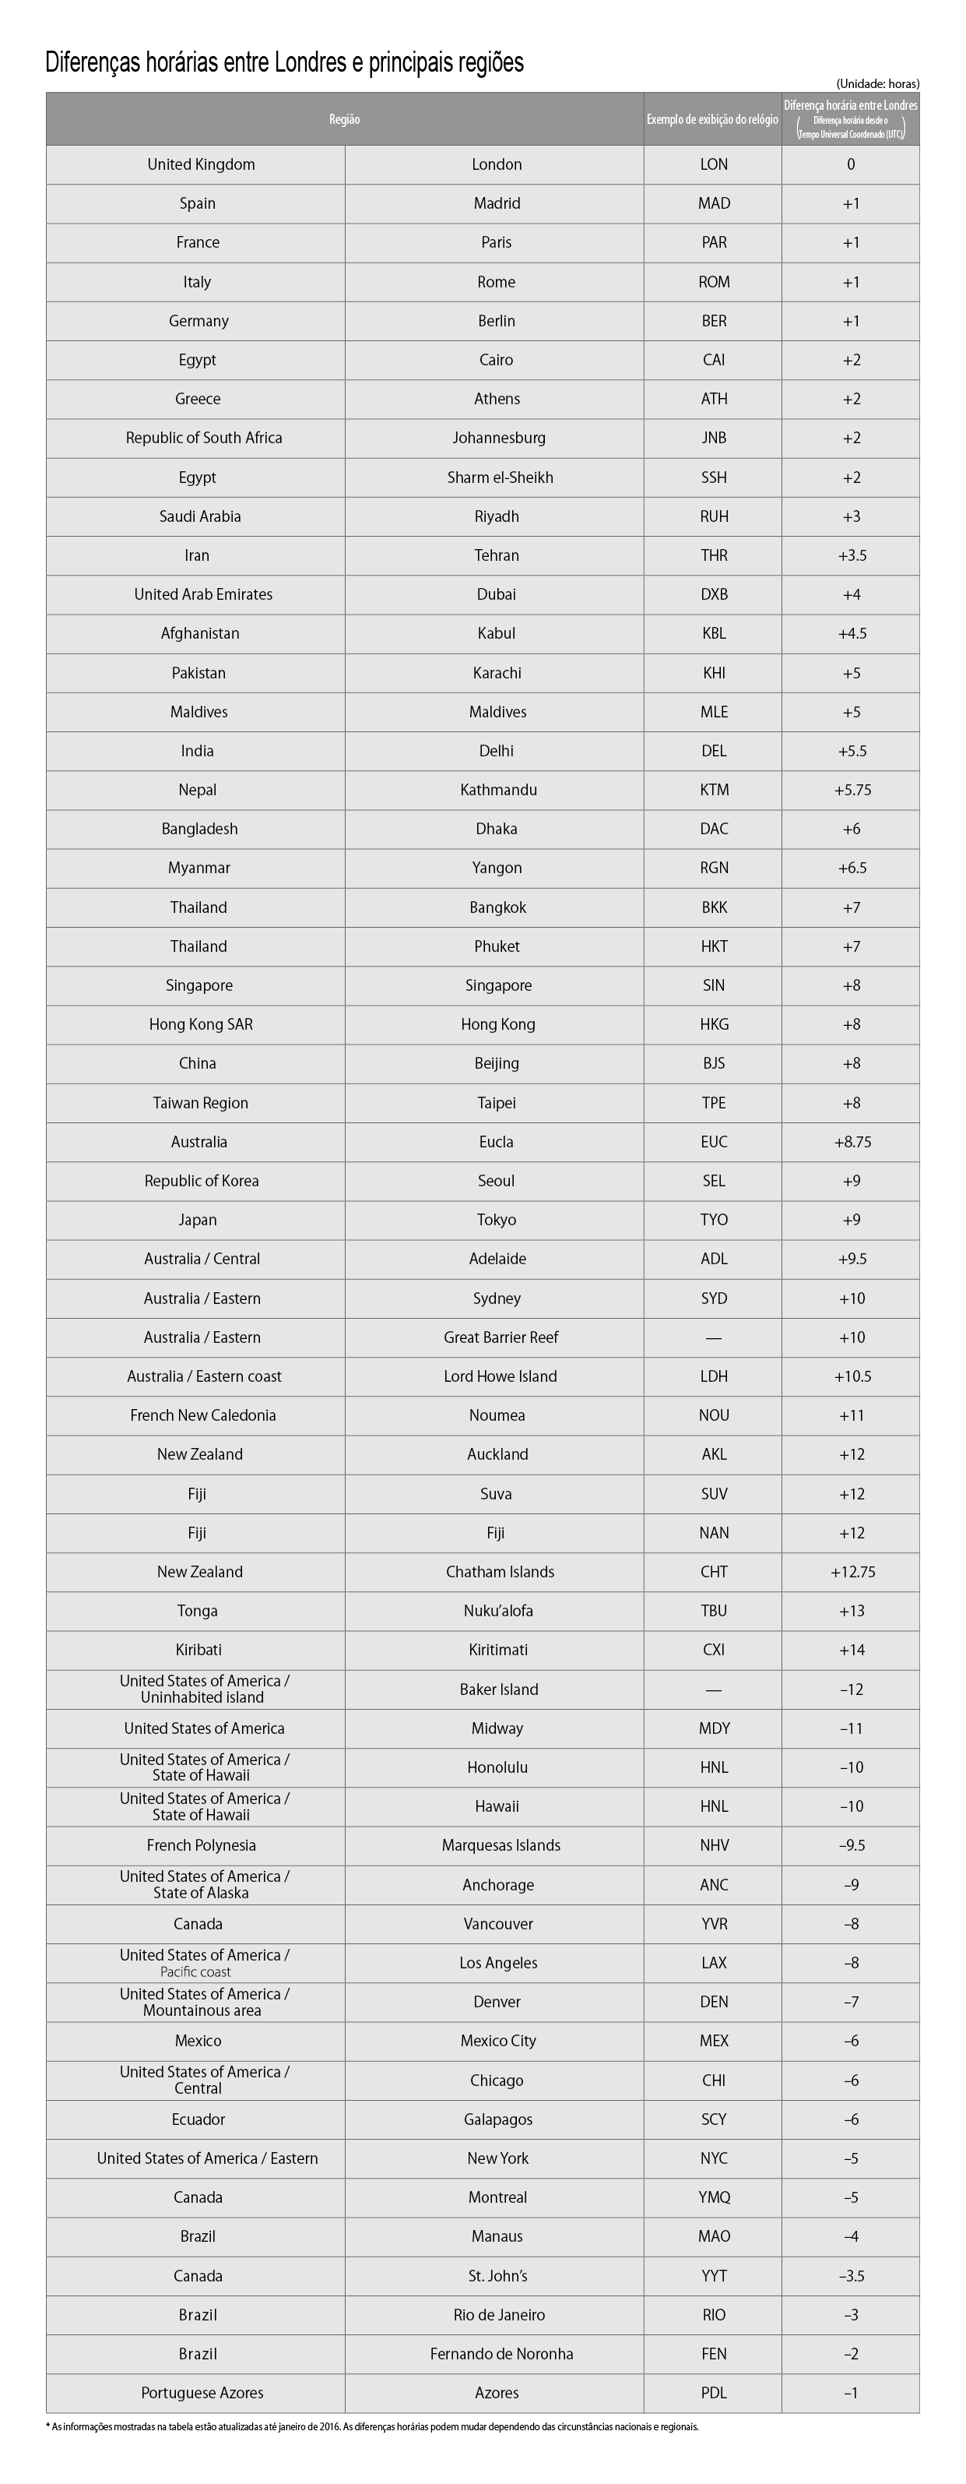Screen dimensions: 966x2484
Task: Select the 'EUC' clock code cell
Action: click(x=714, y=1142)
